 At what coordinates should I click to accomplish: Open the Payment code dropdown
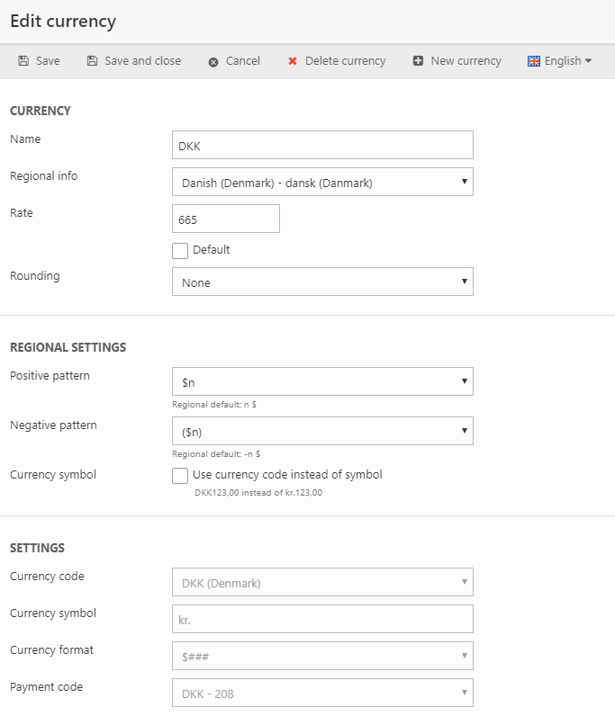tap(321, 693)
